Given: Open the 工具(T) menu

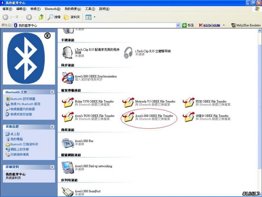Looking at the screenshot, I should [90, 9].
